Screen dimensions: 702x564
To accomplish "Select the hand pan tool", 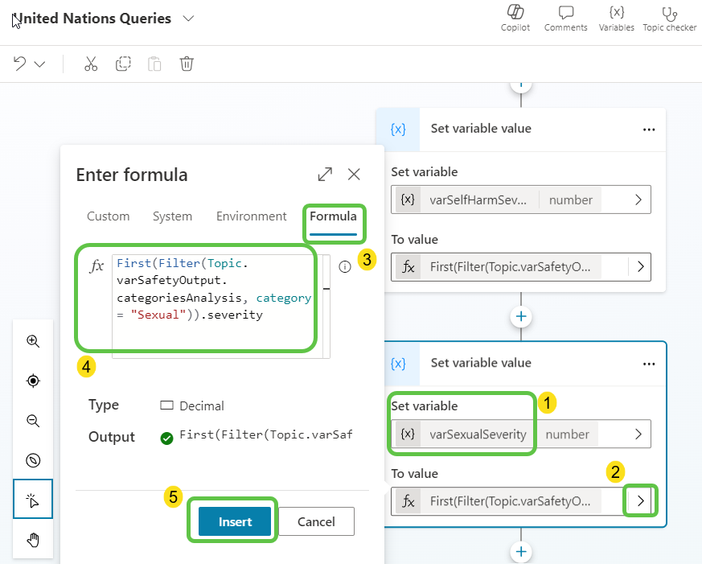I will coord(33,539).
